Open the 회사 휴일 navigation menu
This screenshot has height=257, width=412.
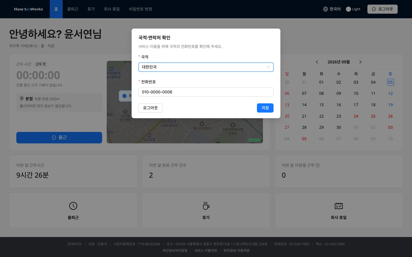click(112, 9)
